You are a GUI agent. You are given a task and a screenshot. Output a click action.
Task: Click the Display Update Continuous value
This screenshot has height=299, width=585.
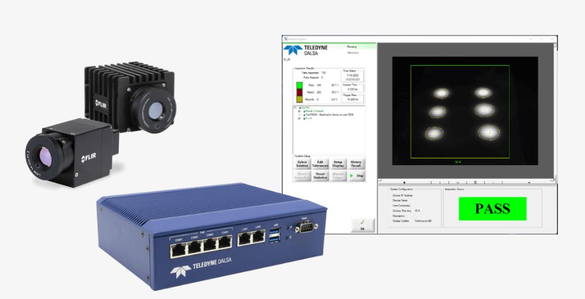423,221
